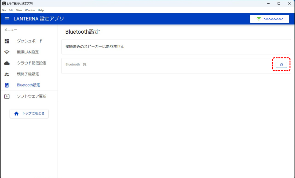Select the 無線LAN設定 Wi-Fi icon in sidebar
Image resolution: width=295 pixels, height=178 pixels.
(x=7, y=52)
